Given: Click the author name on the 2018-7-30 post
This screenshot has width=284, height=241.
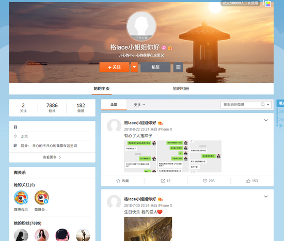Looking at the screenshot, I should (x=140, y=199).
